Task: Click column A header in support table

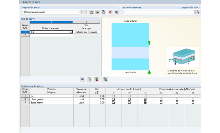Action: pos(51,22)
